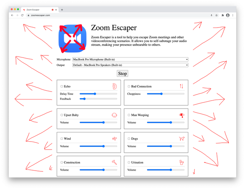Click the browser forward arrow

tap(17, 15)
